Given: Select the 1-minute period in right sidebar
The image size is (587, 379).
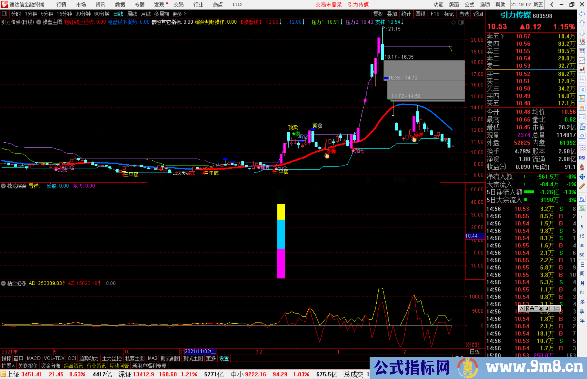Looking at the screenshot, I should [582, 217].
